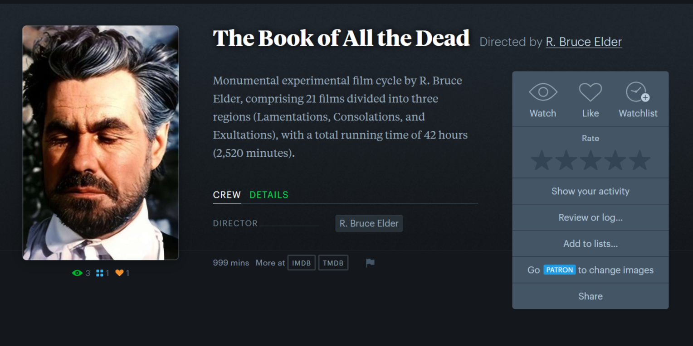Choose Review or log…

click(x=591, y=217)
